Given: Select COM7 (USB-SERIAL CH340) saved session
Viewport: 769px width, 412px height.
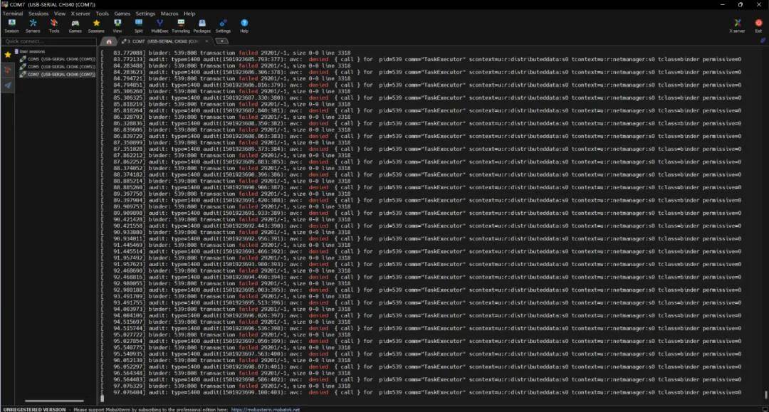Looking at the screenshot, I should tap(58, 75).
